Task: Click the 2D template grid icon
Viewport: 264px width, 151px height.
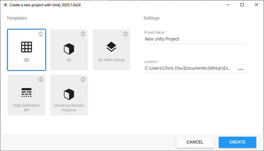Action: [27, 47]
